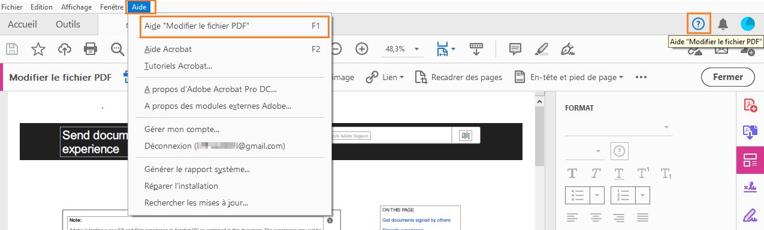
Task: Click the numbered list button
Action: pyautogui.click(x=623, y=195)
